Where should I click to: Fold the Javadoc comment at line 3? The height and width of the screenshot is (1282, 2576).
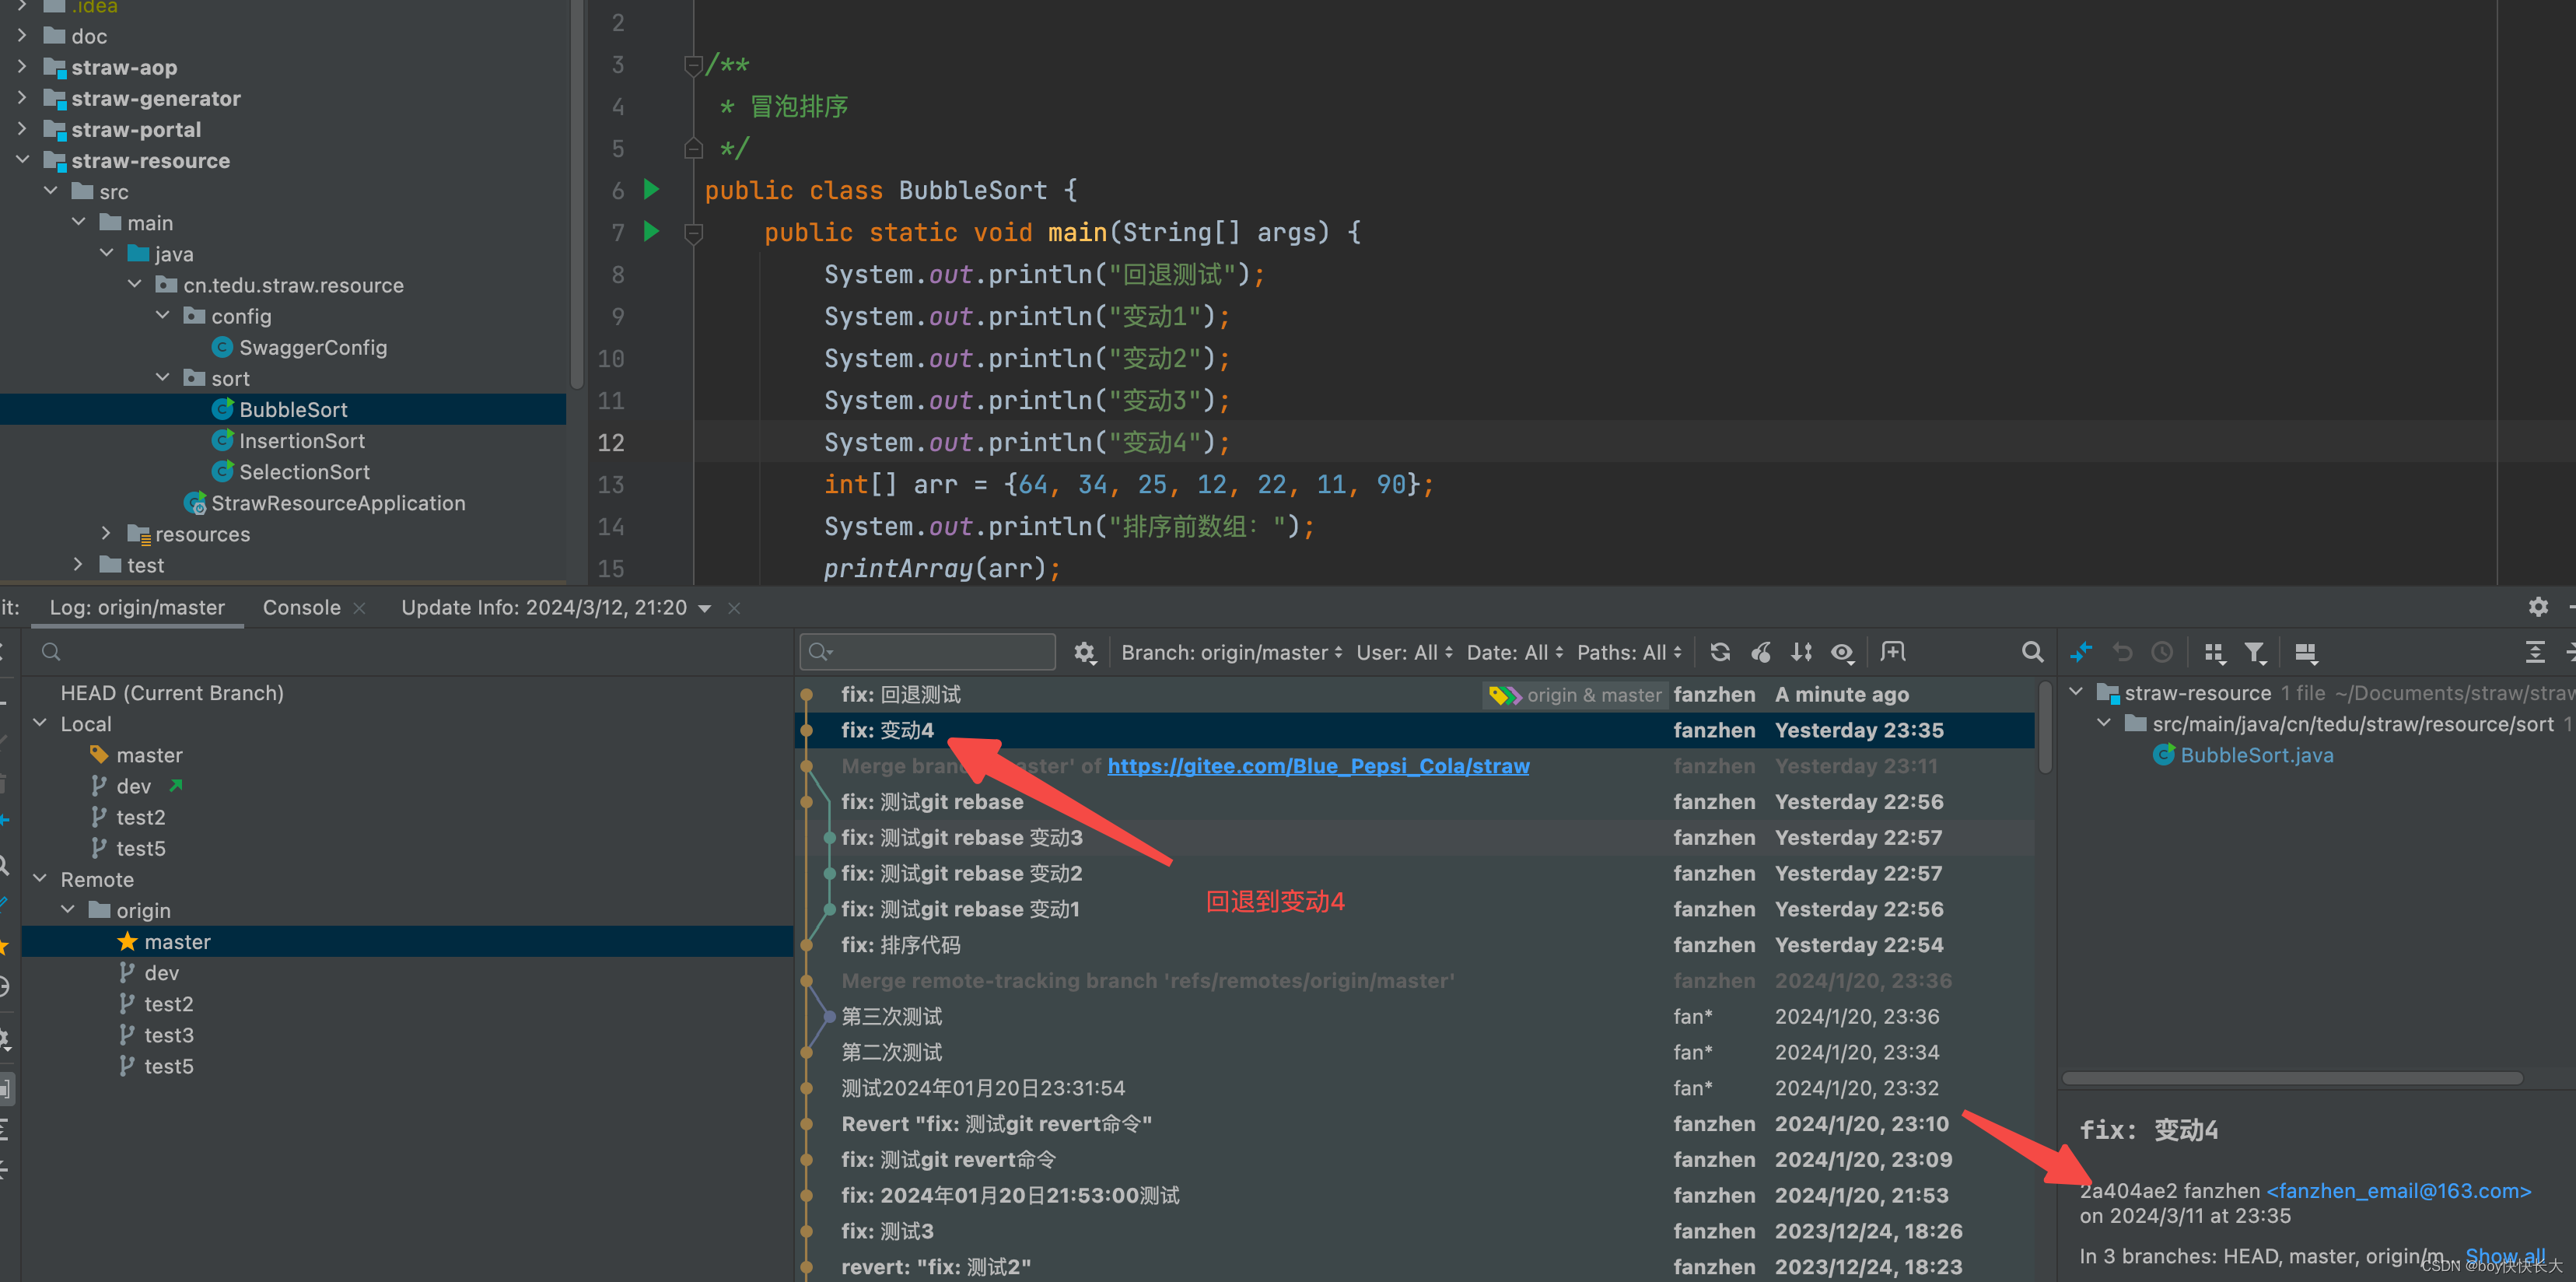tap(693, 66)
